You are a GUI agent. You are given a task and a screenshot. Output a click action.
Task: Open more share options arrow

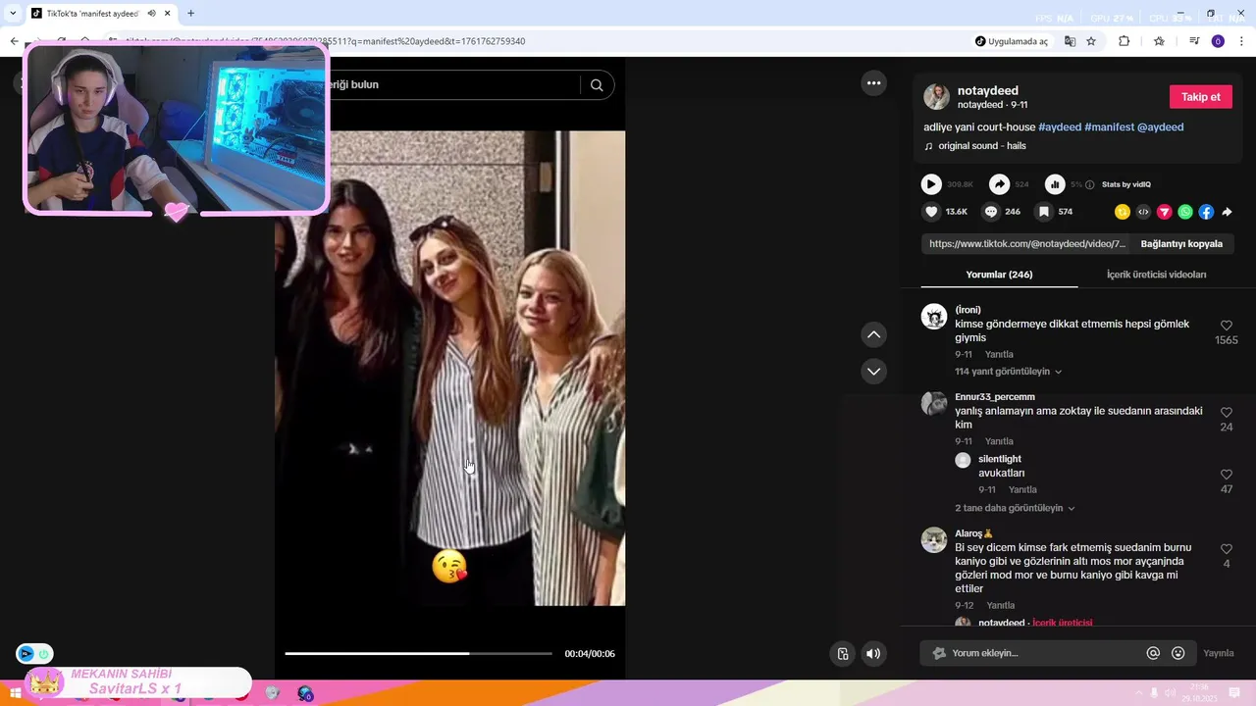[1227, 212]
